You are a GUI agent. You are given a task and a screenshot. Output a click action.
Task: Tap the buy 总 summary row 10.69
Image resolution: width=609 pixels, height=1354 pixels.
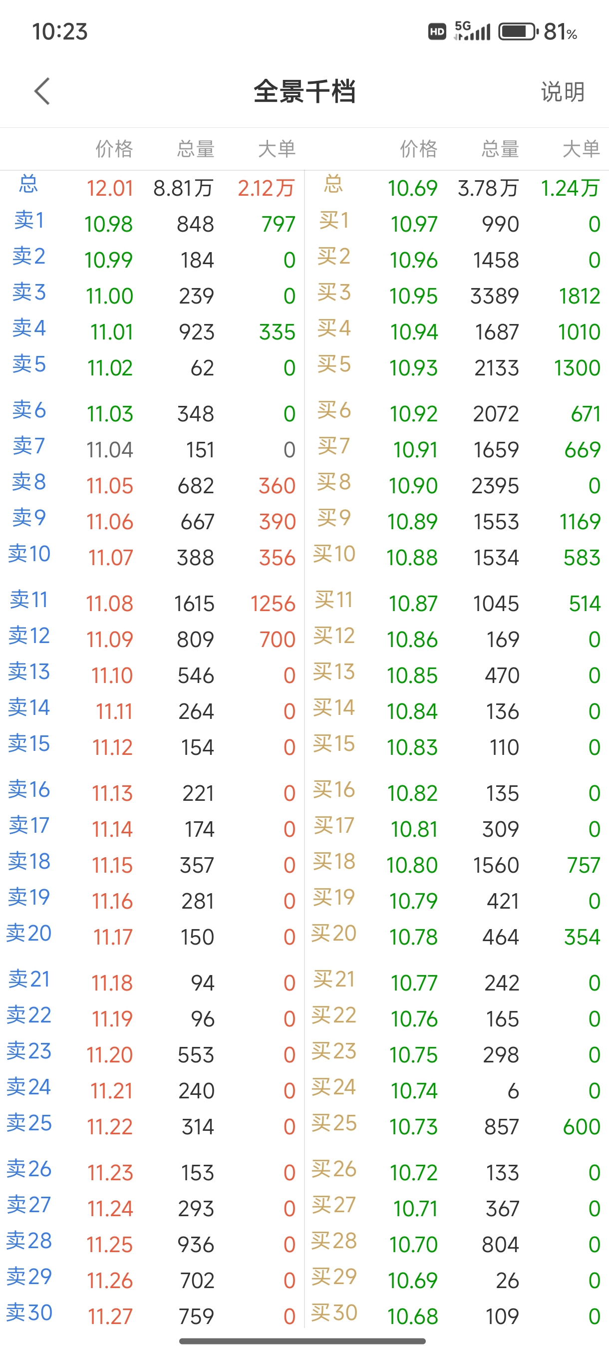tap(457, 188)
